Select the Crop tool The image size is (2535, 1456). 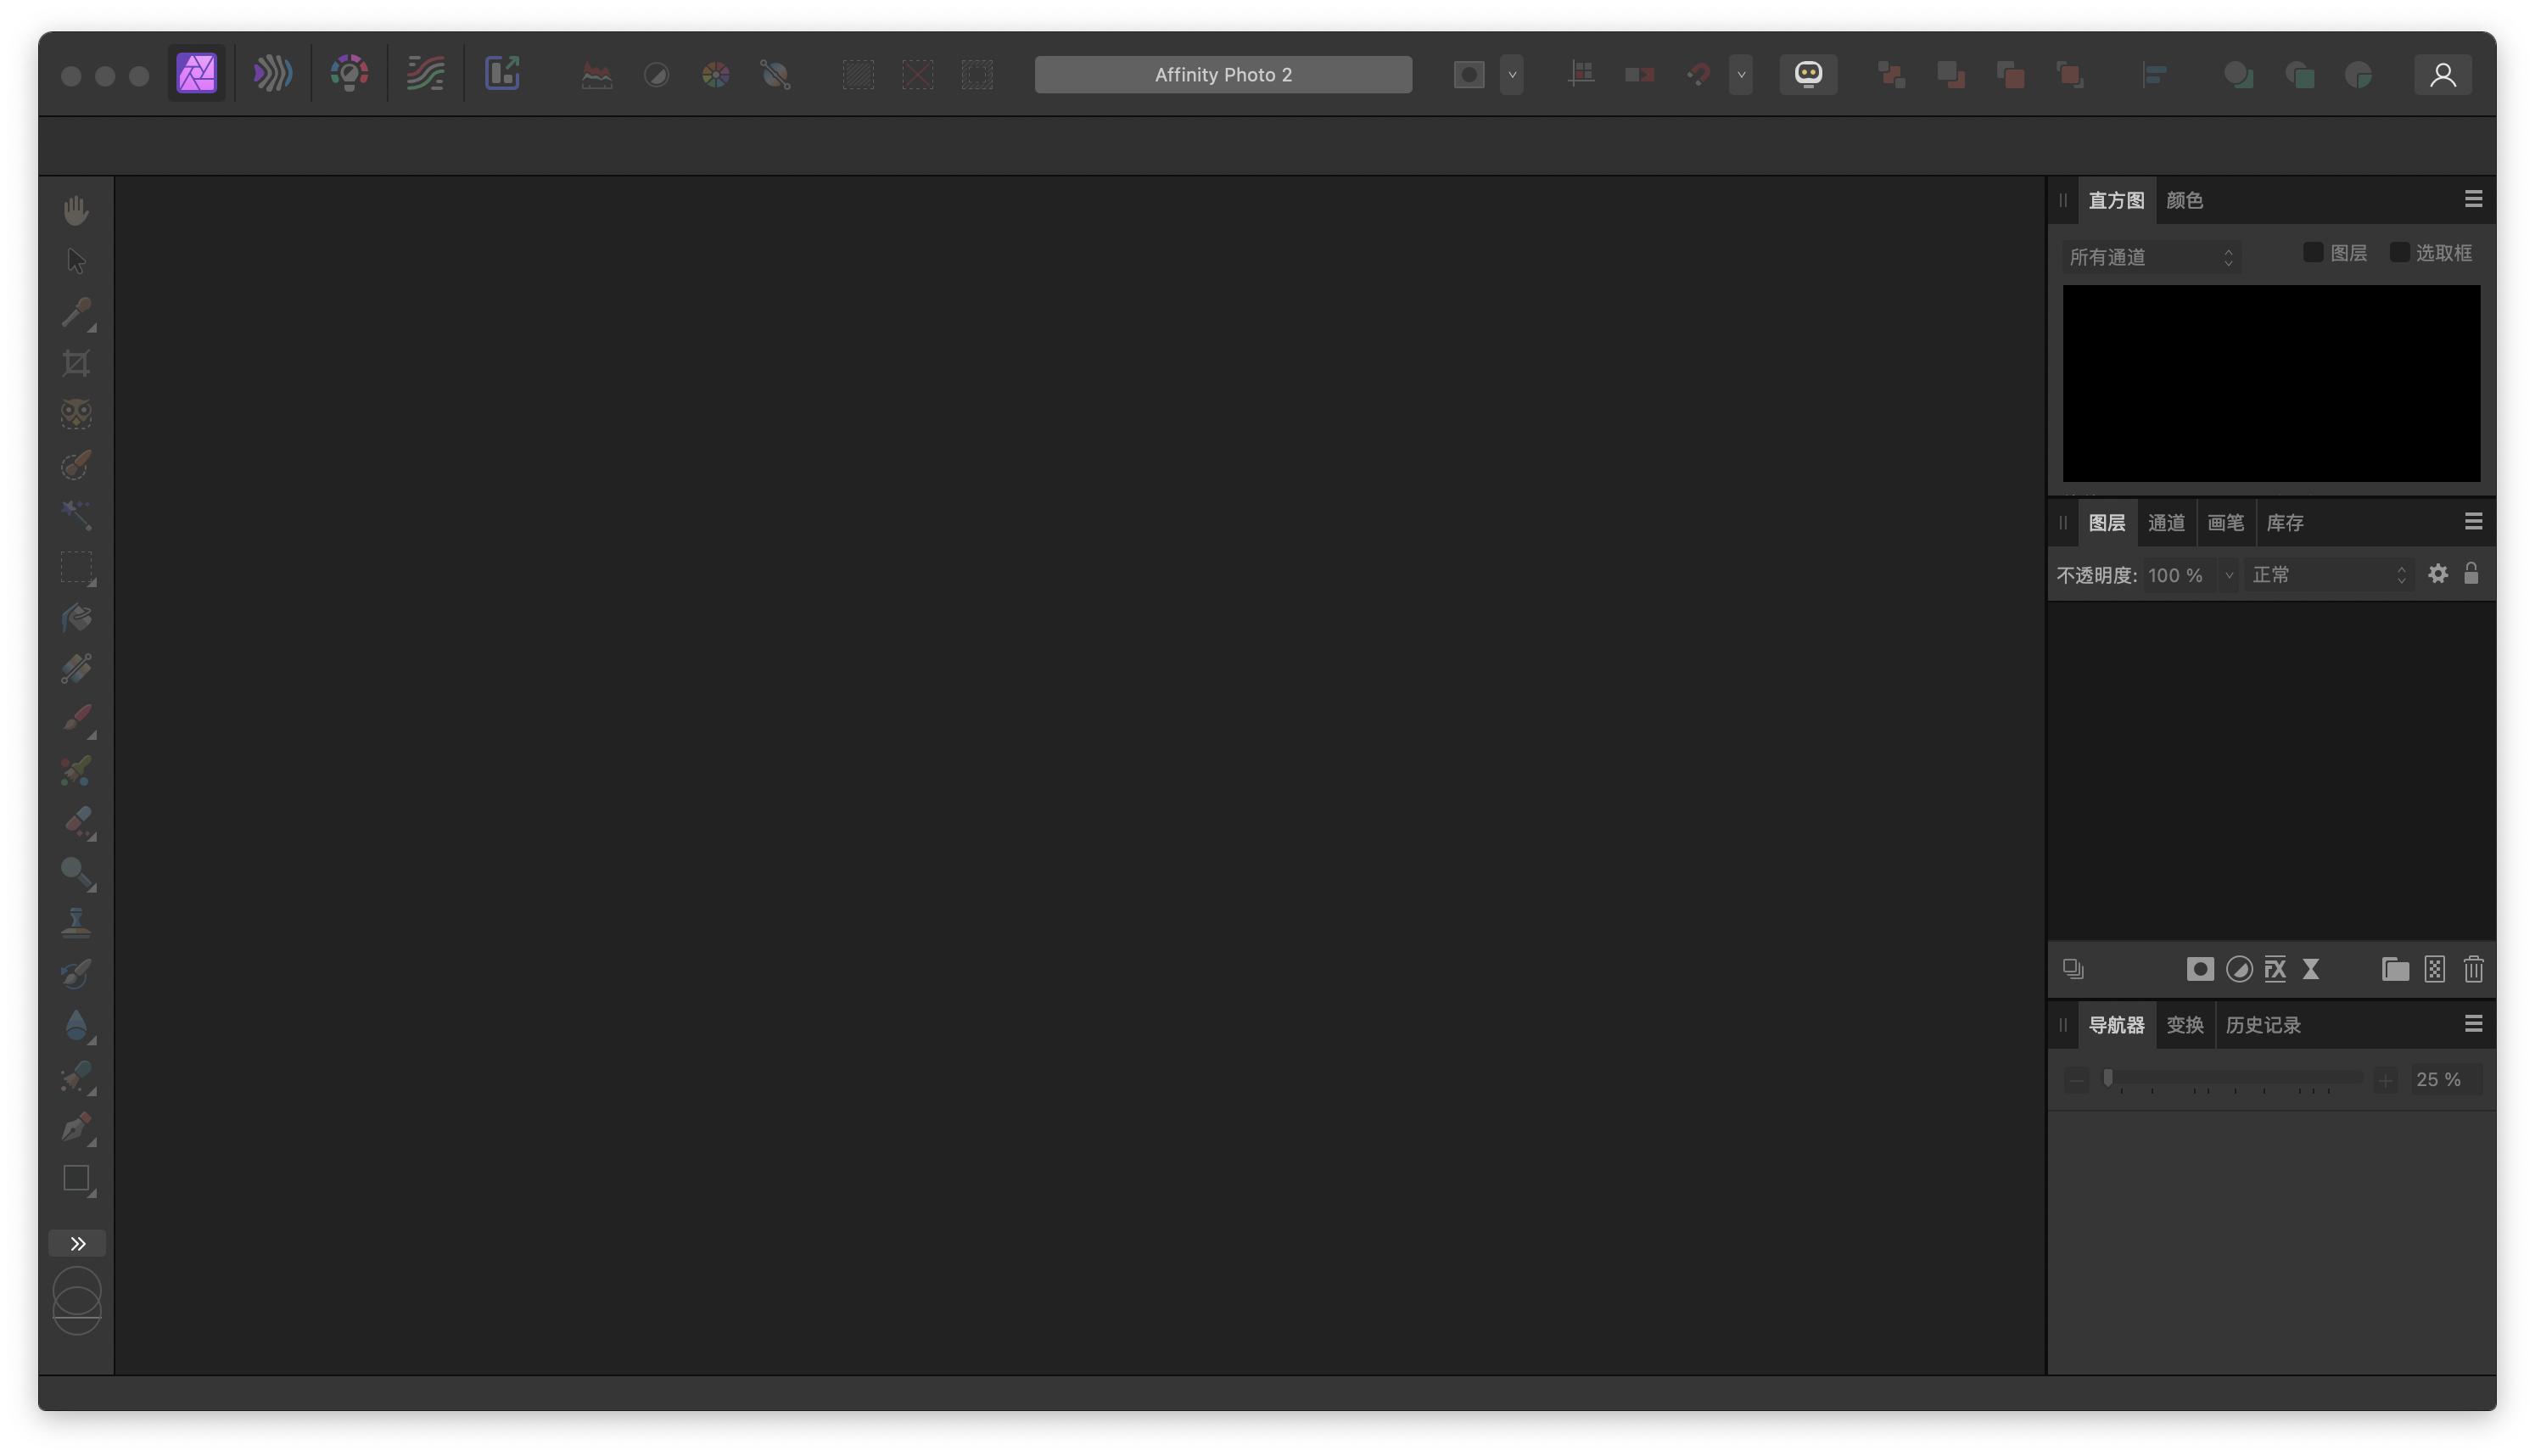coord(77,363)
